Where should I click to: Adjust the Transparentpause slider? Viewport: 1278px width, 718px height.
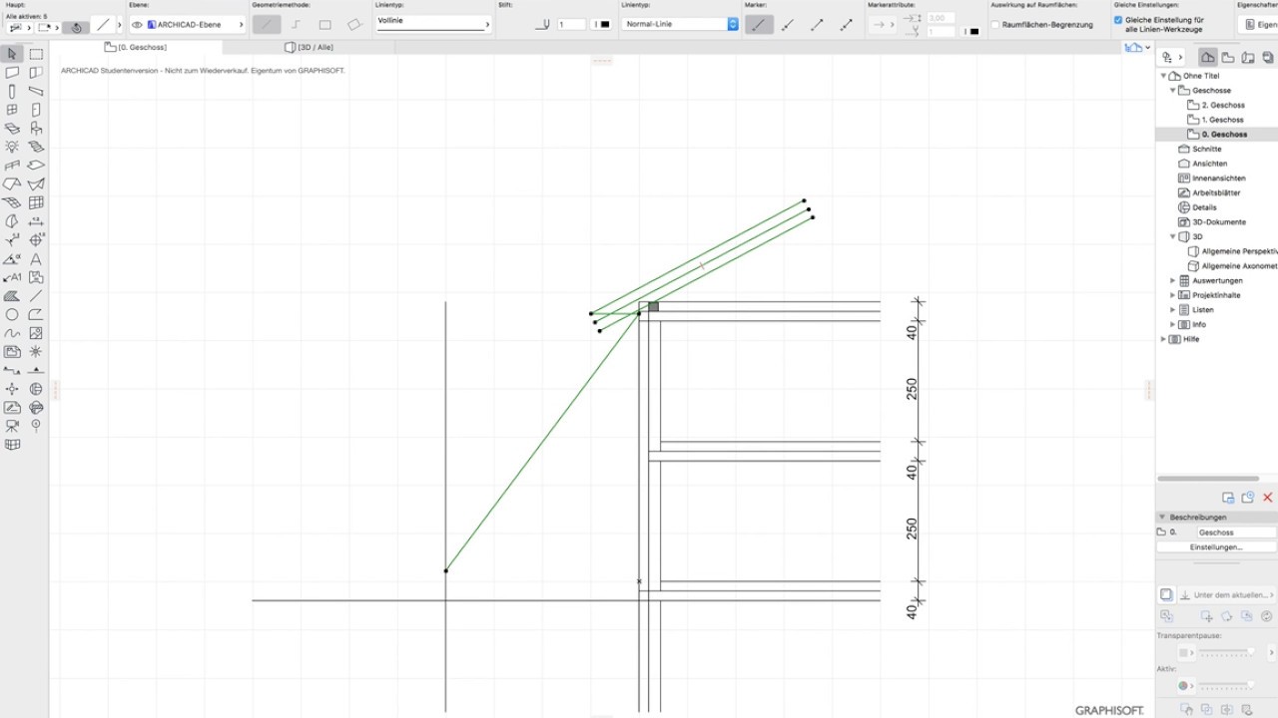[1227, 652]
